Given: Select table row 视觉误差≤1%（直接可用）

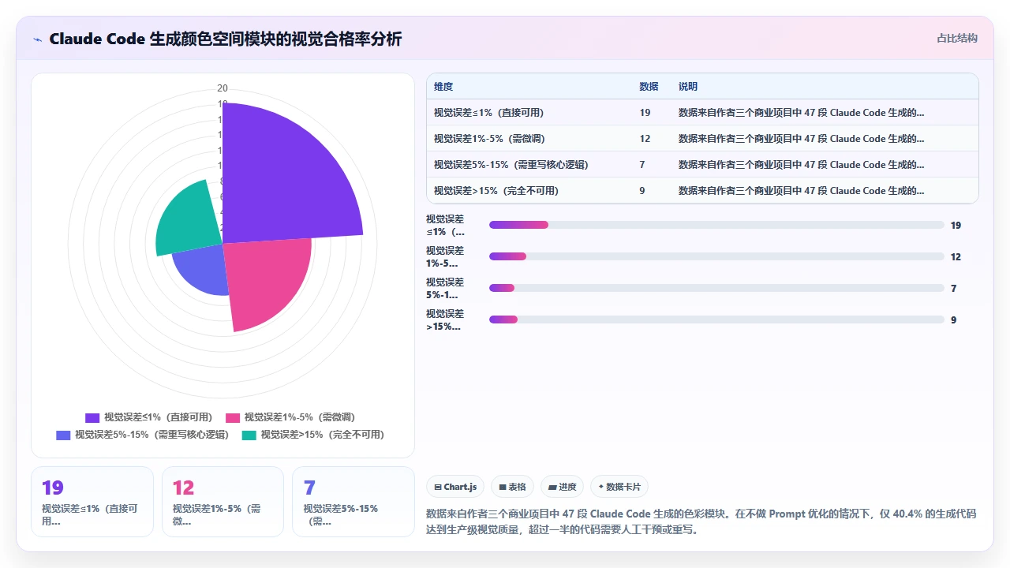Looking at the screenshot, I should (702, 113).
